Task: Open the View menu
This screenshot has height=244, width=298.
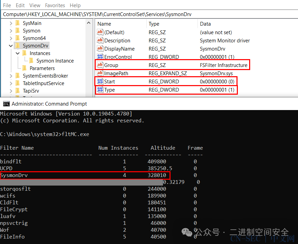Action: point(35,5)
